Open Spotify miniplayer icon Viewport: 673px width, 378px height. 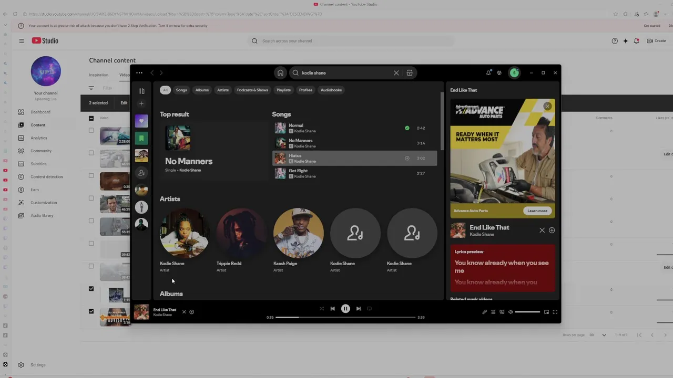tap(546, 312)
